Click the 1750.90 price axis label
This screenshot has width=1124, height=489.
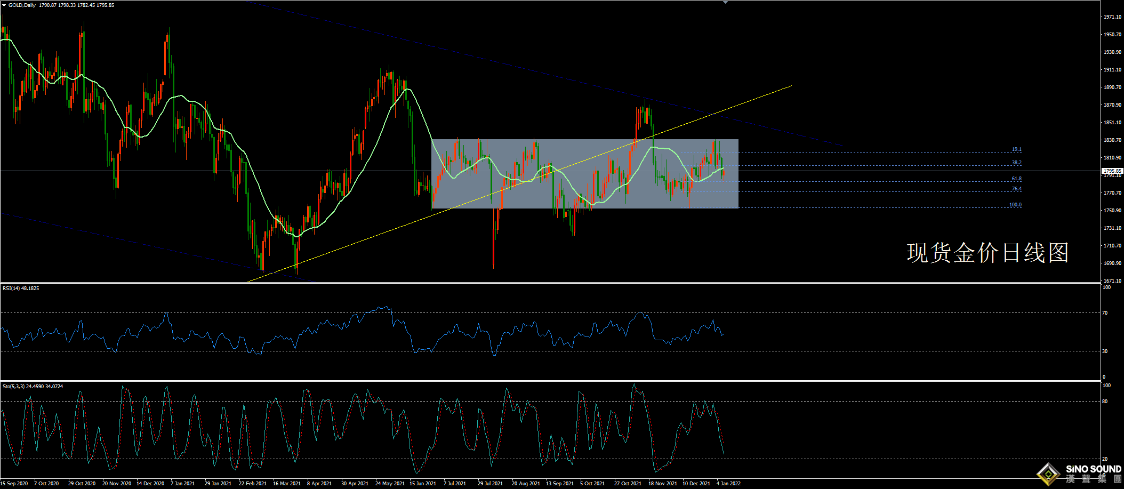pyautogui.click(x=1112, y=211)
